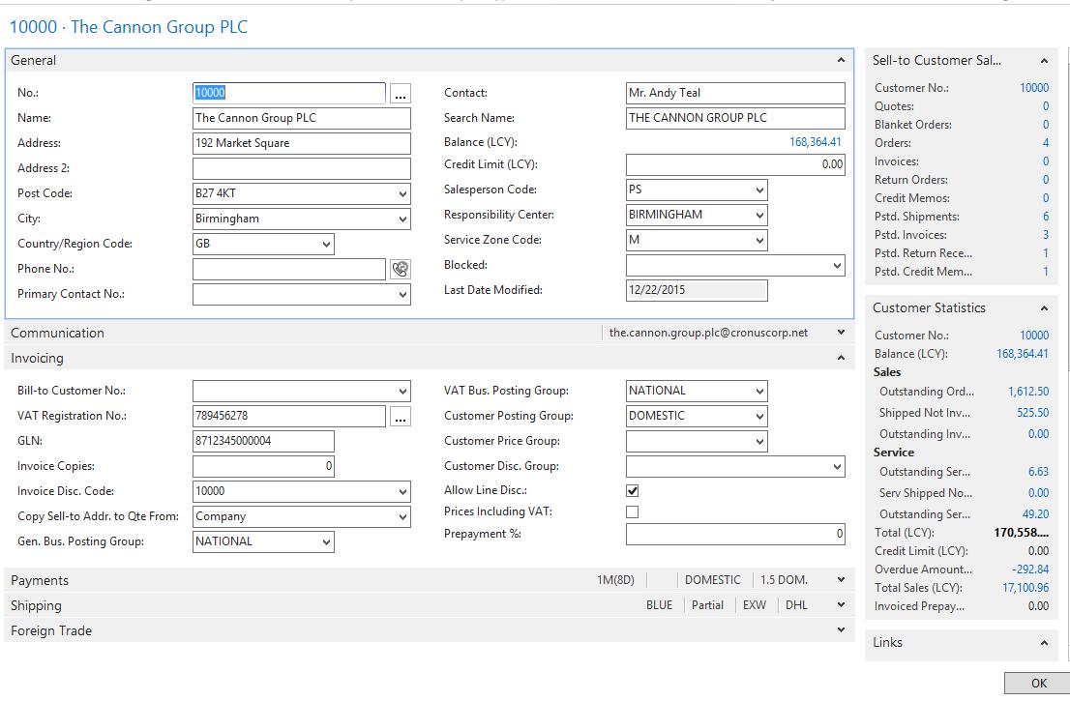Open Customer No. 10000 in Customer Statistics

(1034, 335)
